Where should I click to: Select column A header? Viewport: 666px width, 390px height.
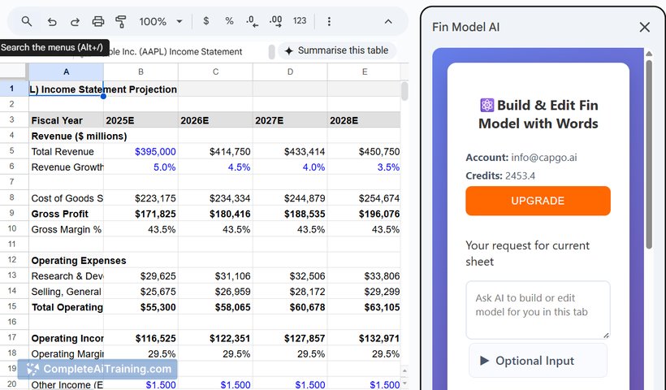coord(67,71)
